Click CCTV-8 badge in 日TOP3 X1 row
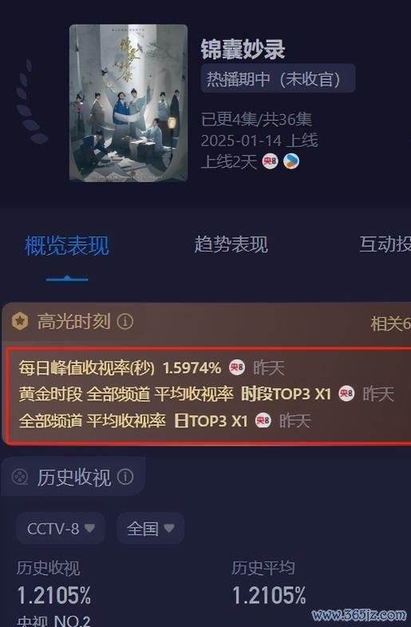This screenshot has width=411, height=627. (x=263, y=420)
